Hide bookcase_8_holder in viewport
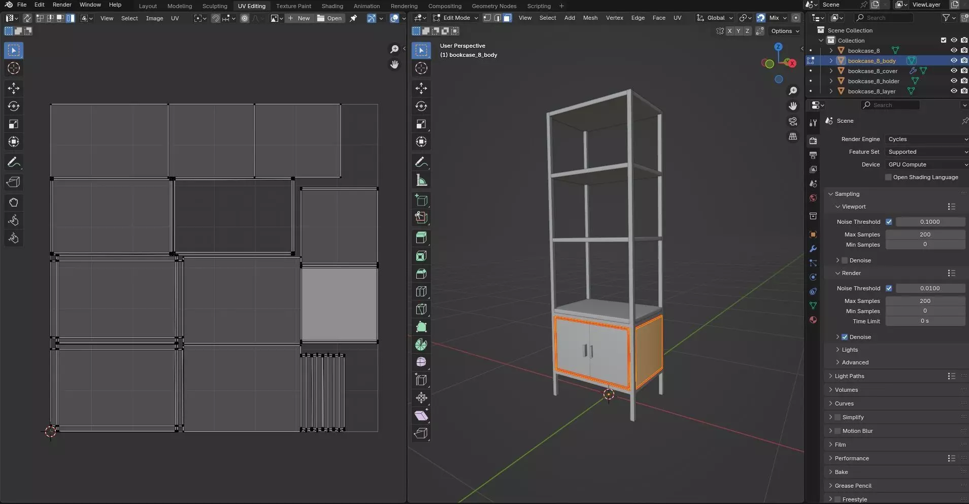 [954, 81]
